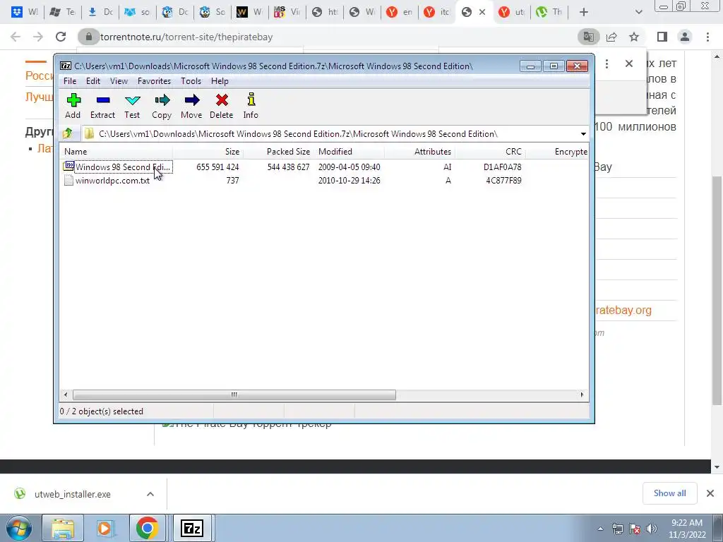Switch to the 'W' Wikipedia-style tab

[x=249, y=12]
